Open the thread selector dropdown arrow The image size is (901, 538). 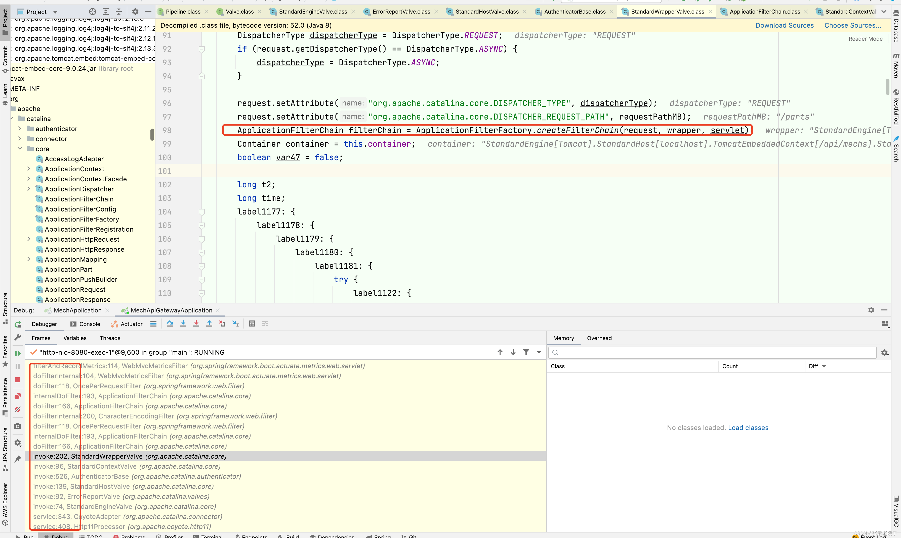click(539, 352)
